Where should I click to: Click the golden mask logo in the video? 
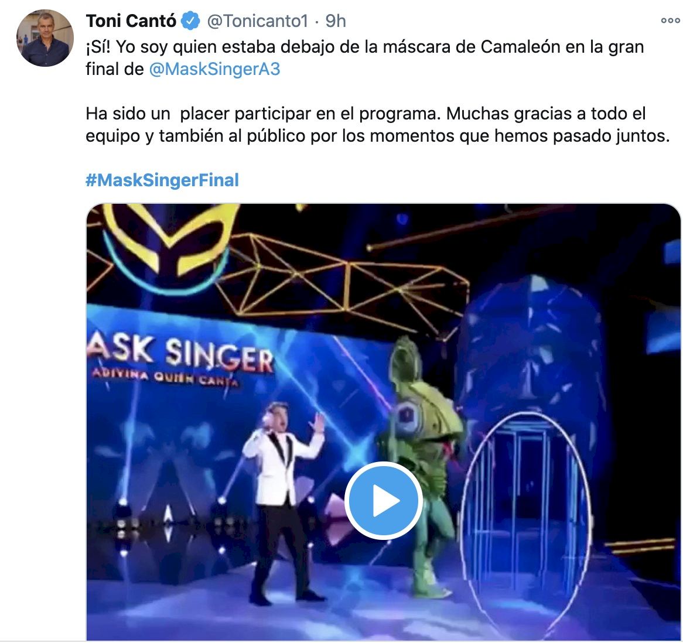point(168,246)
